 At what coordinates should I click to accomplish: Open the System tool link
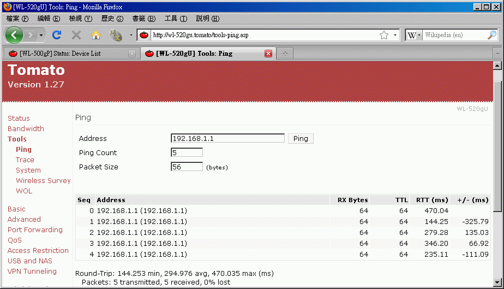tap(28, 170)
